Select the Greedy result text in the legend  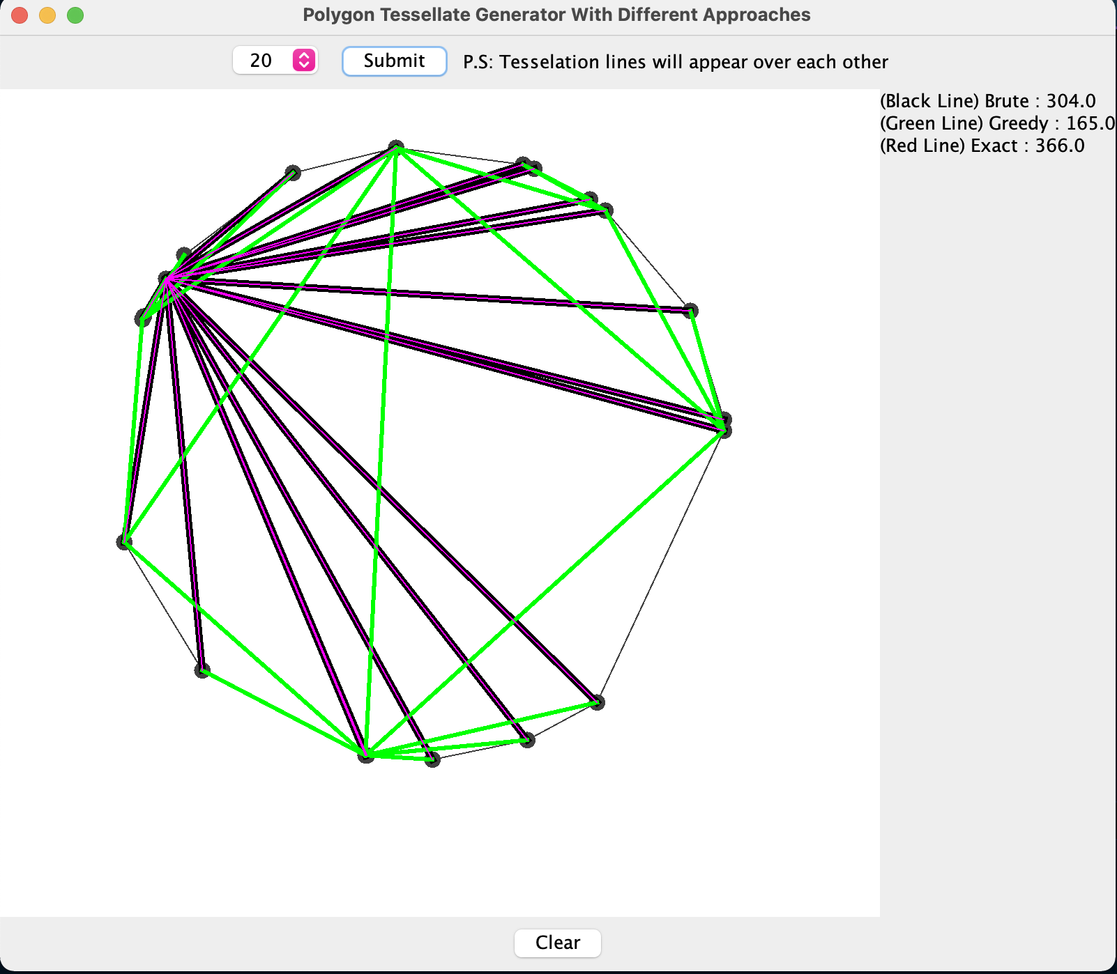coord(995,123)
